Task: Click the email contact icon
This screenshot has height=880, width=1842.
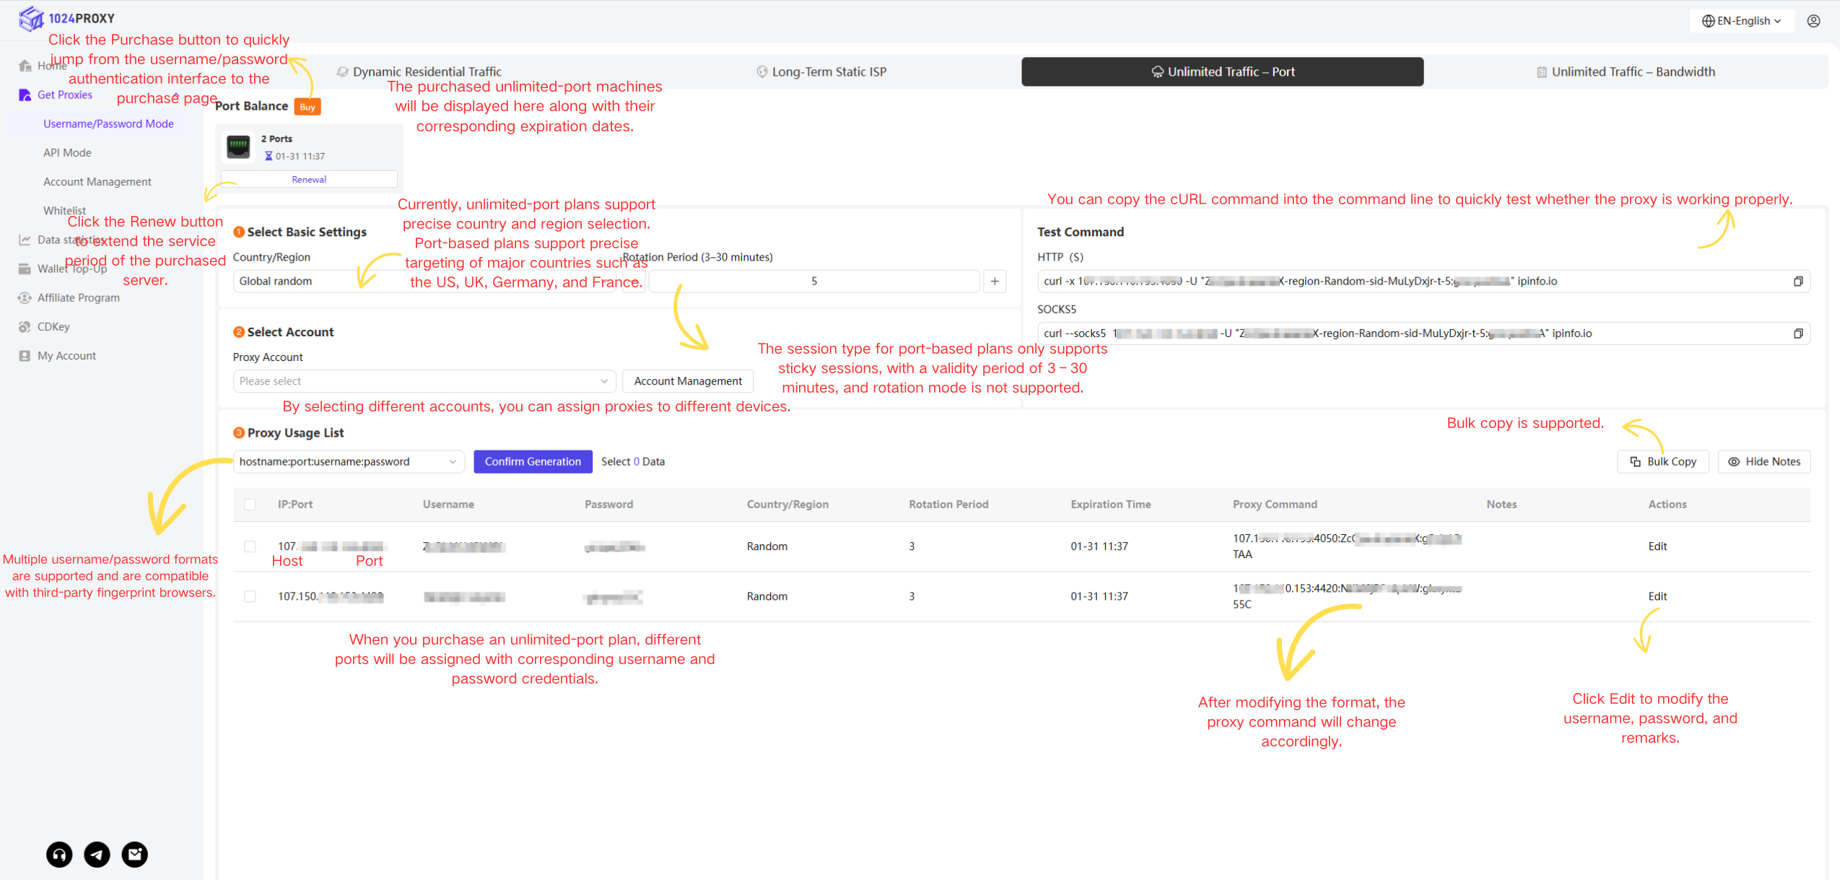Action: point(134,855)
